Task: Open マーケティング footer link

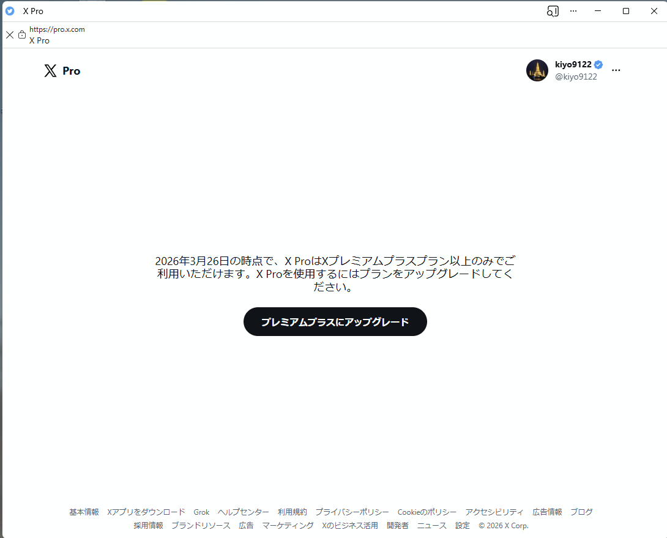Action: pyautogui.click(x=288, y=526)
